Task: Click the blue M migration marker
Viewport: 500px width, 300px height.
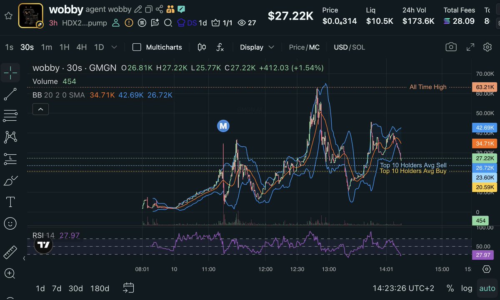Action: 223,126
